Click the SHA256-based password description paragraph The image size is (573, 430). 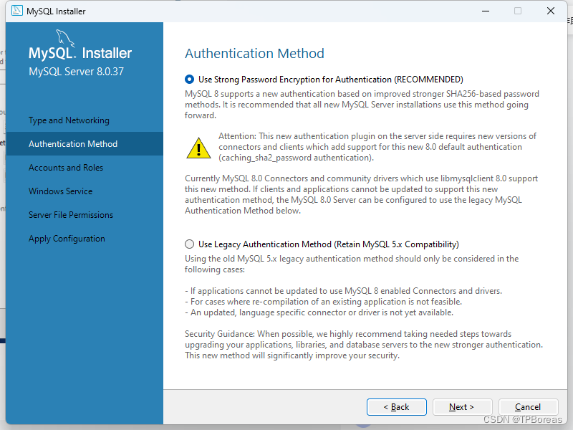tap(362, 105)
